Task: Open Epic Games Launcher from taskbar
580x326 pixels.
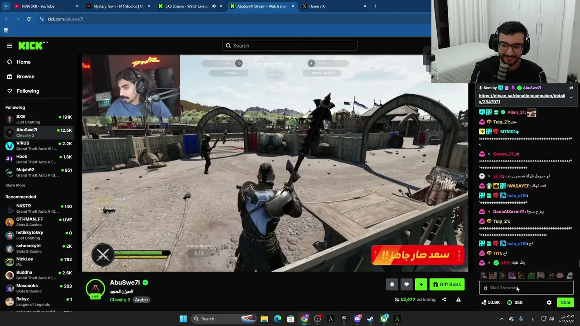Action: point(344,319)
